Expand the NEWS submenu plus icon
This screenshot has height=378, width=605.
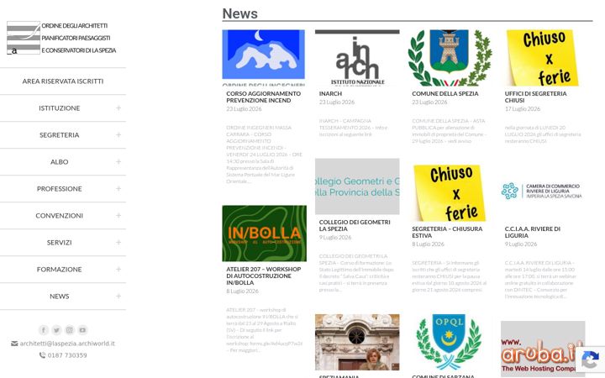tap(118, 297)
